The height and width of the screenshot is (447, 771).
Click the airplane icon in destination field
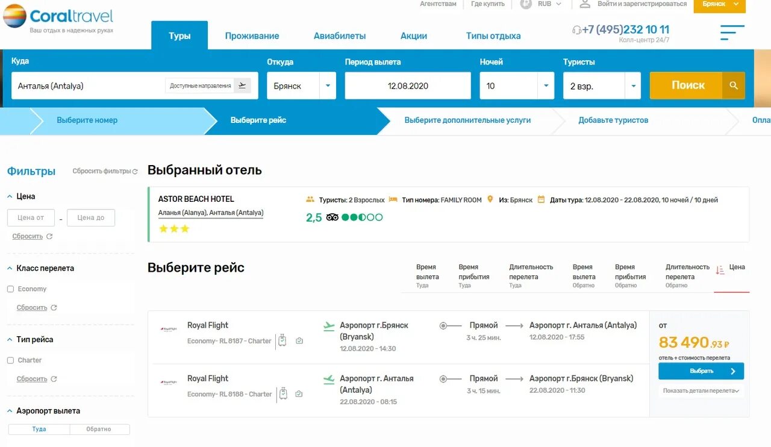tap(242, 86)
